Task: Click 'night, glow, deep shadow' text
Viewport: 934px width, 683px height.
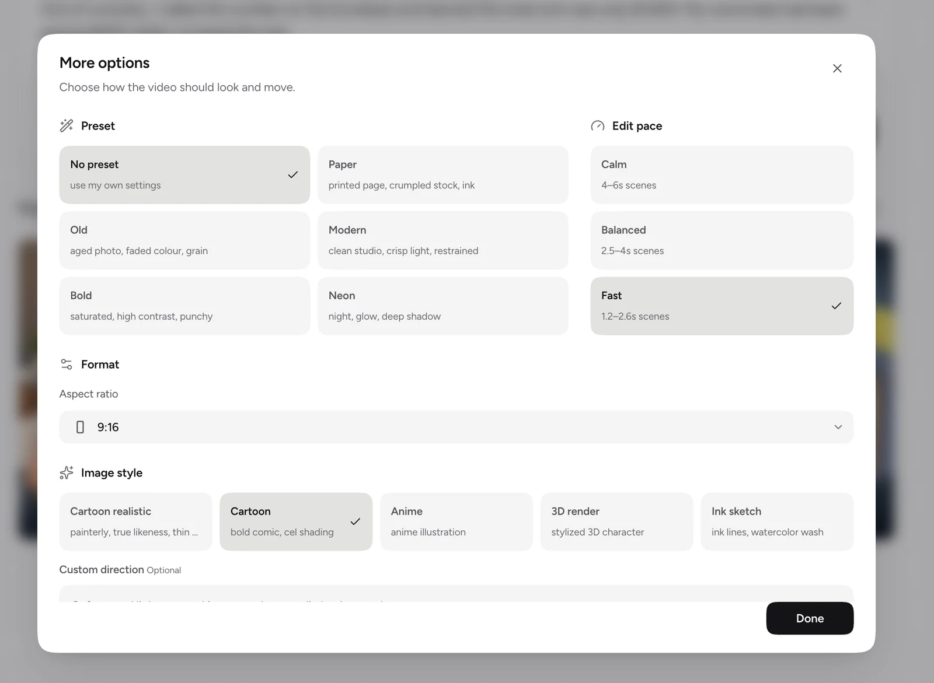Action: click(x=385, y=316)
